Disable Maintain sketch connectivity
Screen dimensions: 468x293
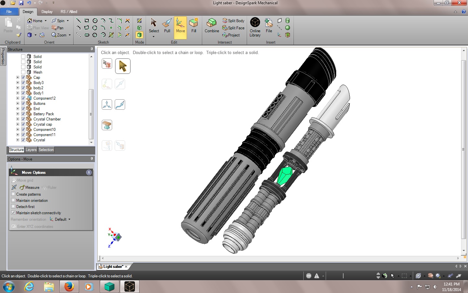coord(13,213)
